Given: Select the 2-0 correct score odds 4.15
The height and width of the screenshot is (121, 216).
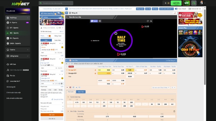Looking at the screenshot, I should (x=77, y=102).
